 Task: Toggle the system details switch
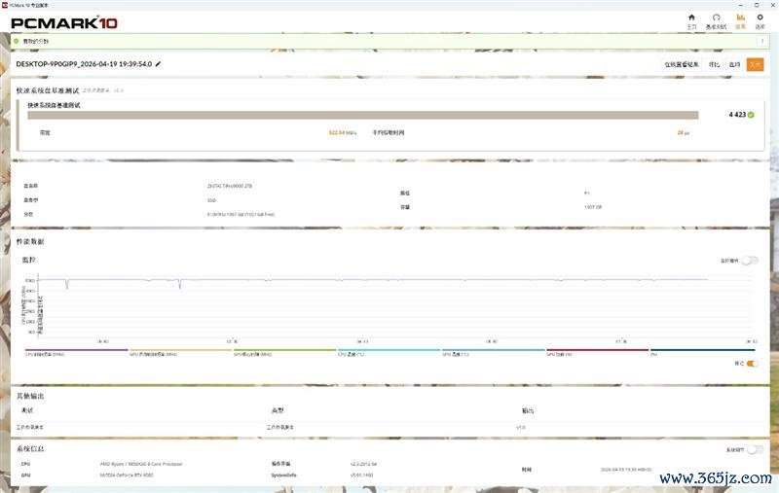(x=756, y=449)
